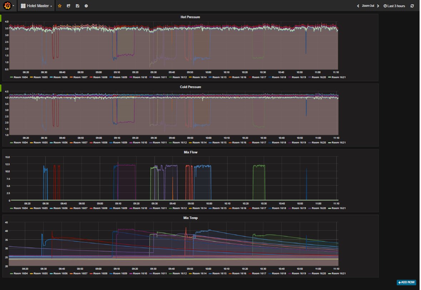Click the ADD ROW button

[x=406, y=282]
